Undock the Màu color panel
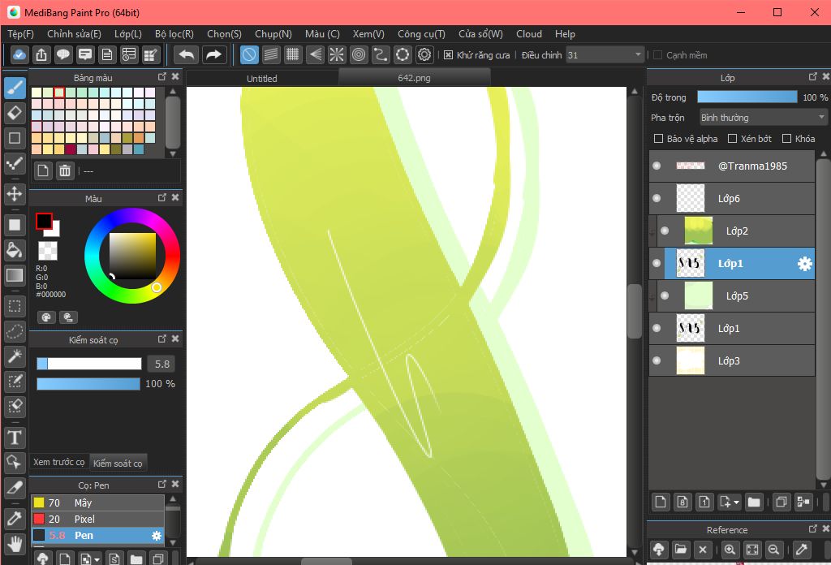 [162, 197]
